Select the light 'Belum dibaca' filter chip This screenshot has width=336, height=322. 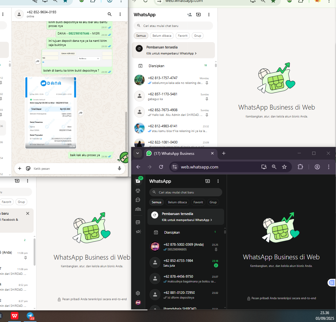[x=162, y=35]
